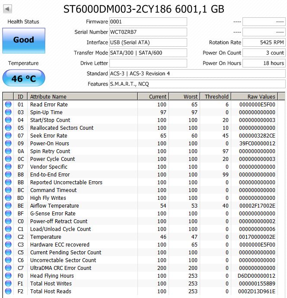This screenshot has height=298, width=287.
Task: Click status icon for Start/Stop Count
Action: (x=8, y=120)
